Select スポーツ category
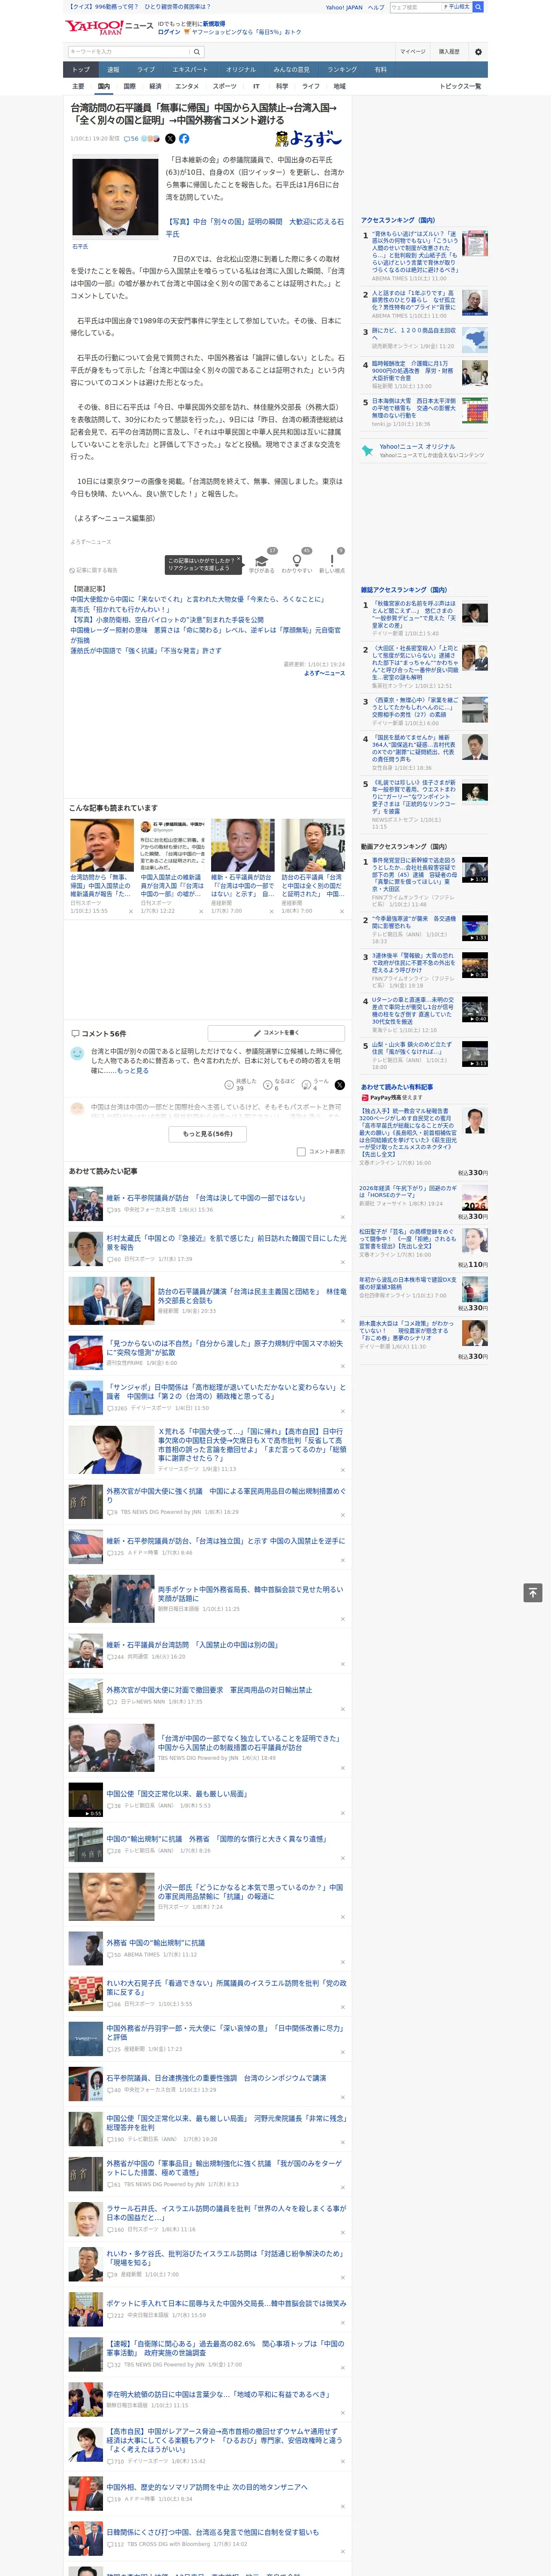551x2576 pixels. pos(224,86)
